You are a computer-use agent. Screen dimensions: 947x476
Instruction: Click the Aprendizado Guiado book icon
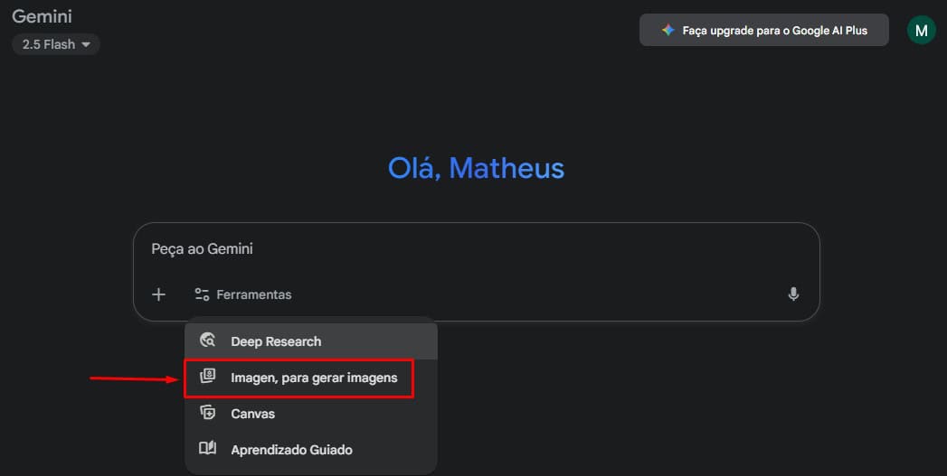208,450
